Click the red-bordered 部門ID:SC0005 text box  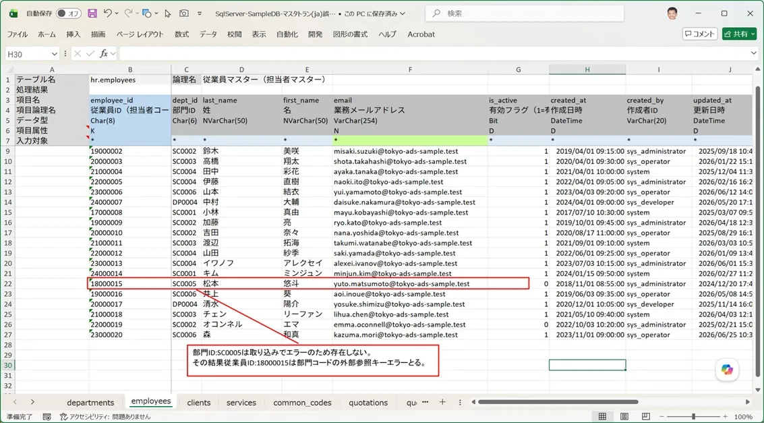(x=313, y=361)
